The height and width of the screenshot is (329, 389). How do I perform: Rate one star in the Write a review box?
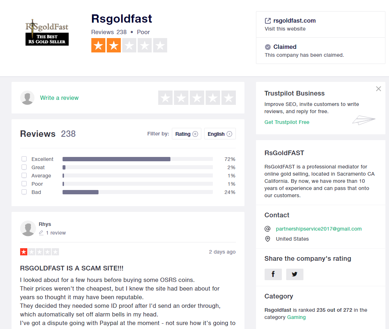click(165, 98)
